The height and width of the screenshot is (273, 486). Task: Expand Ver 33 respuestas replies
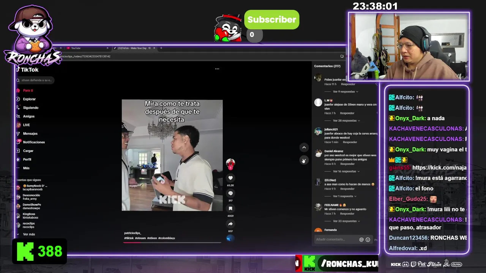tap(346, 221)
